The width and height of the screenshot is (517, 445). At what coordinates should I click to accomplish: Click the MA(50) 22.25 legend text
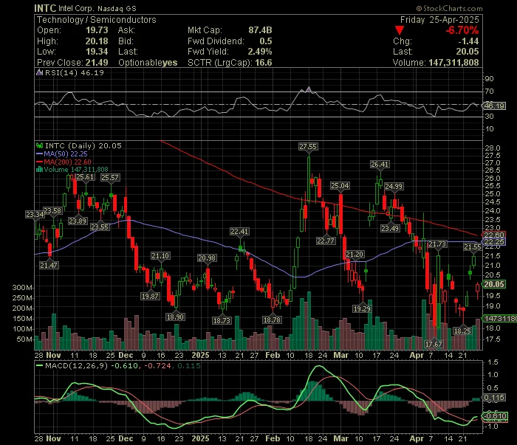[66, 154]
